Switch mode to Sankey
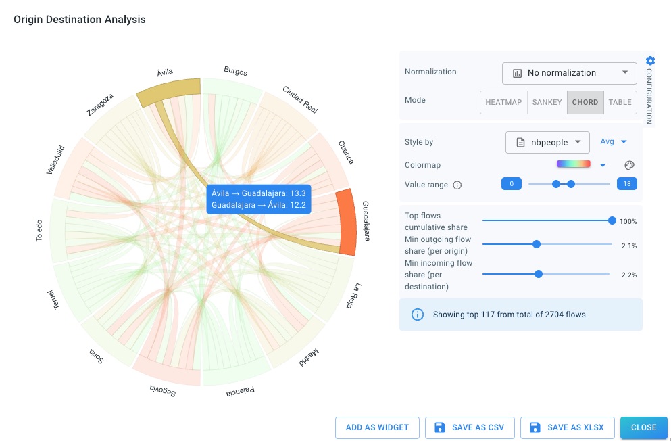This screenshot has height=441, width=671. coord(547,102)
